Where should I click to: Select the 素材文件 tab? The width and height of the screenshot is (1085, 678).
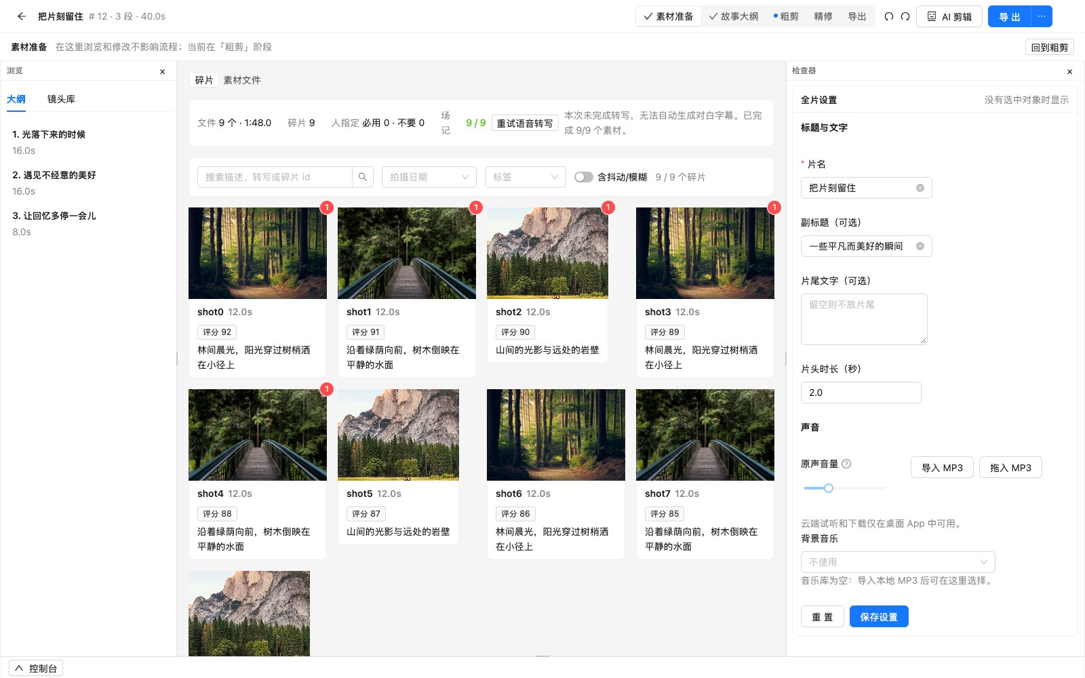click(x=242, y=80)
